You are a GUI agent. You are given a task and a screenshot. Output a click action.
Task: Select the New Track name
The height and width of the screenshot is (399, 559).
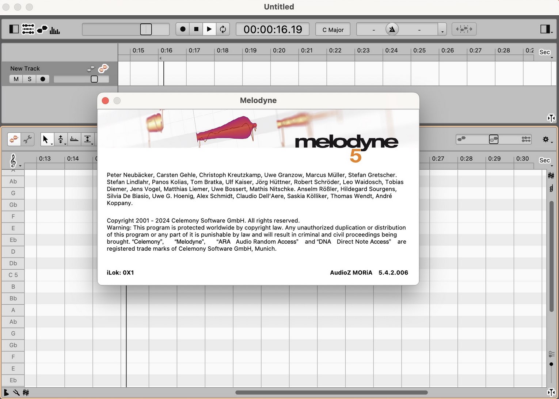(x=25, y=68)
